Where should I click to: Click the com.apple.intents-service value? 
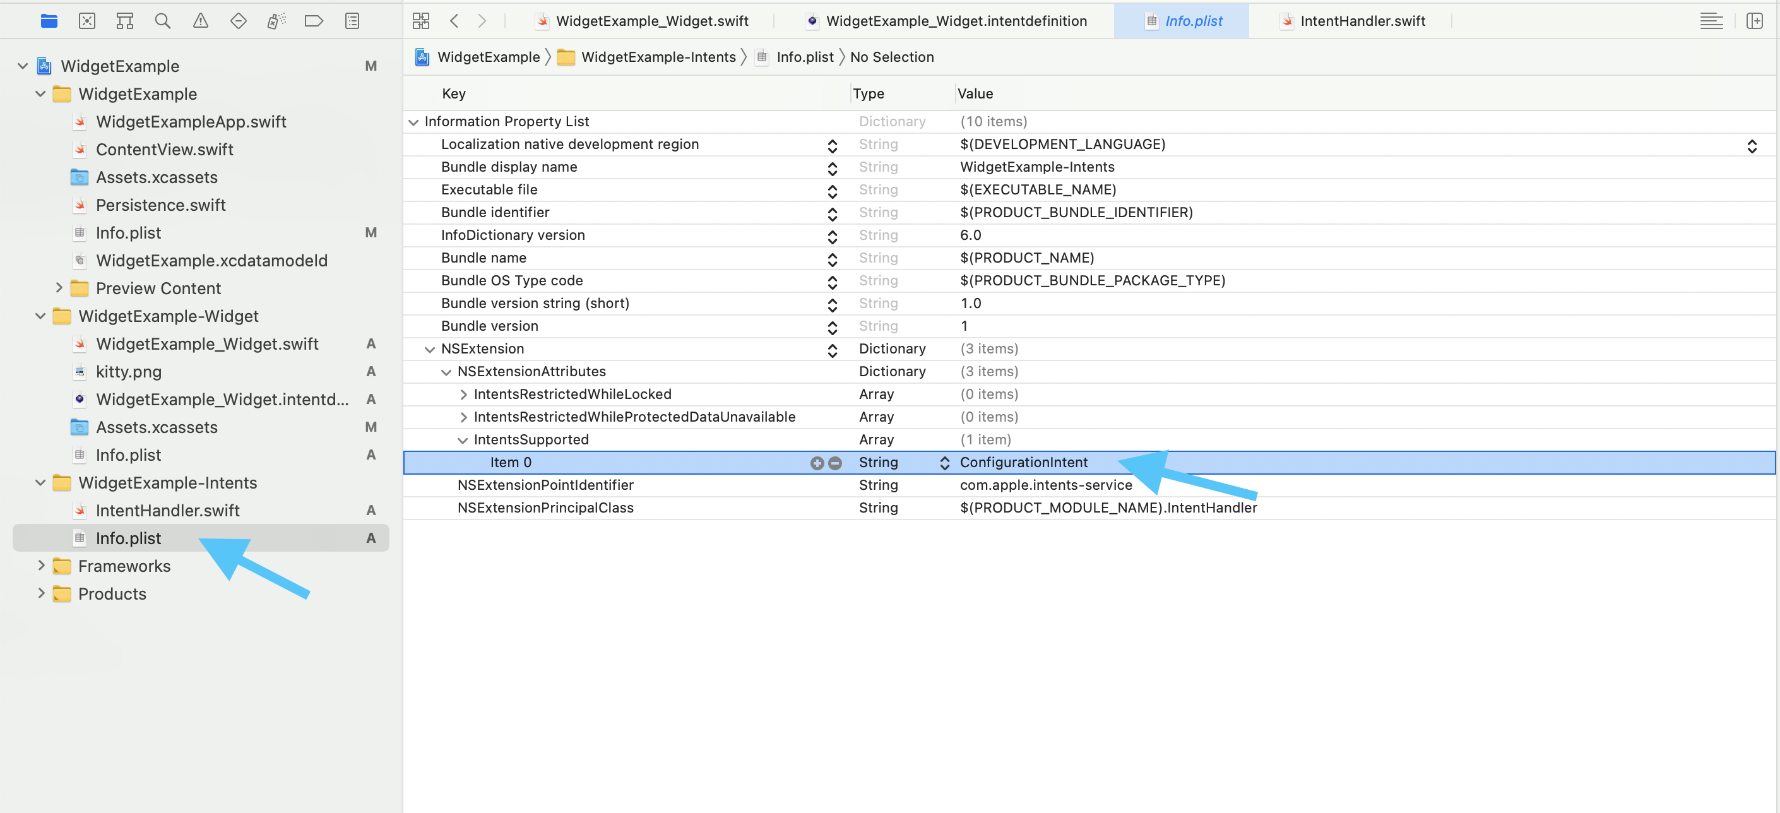[x=1045, y=485]
